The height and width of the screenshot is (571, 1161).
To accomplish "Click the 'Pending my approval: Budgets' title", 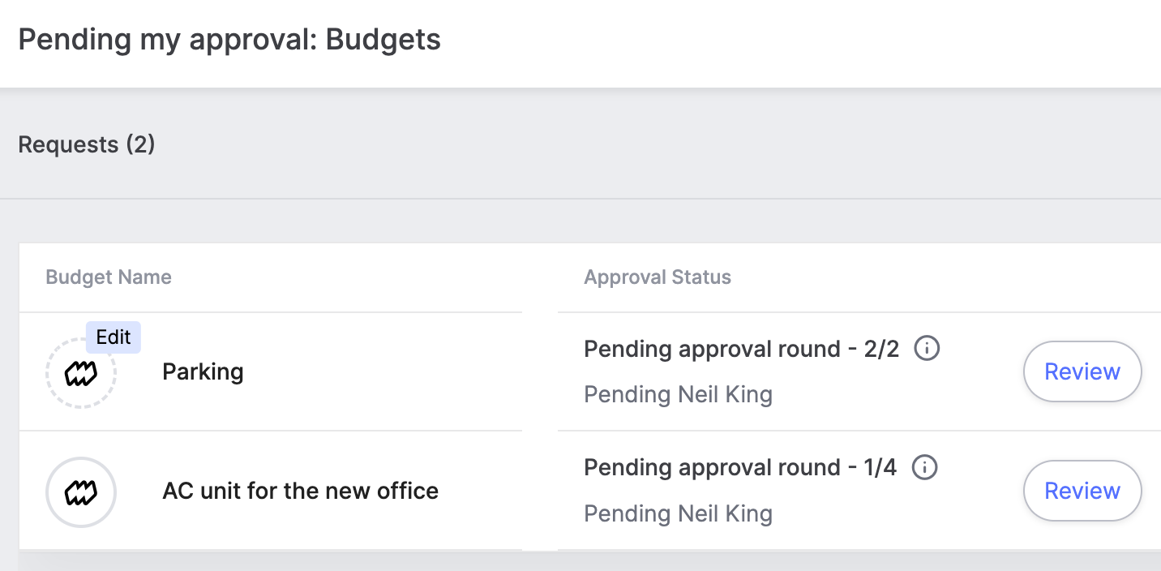I will (229, 39).
